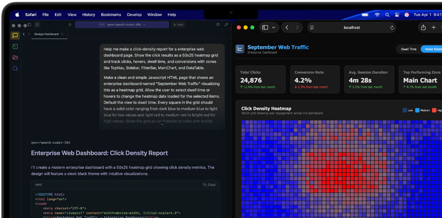This screenshot has height=218, width=442.
Task: Select the Top Performing Zone card
Action: pyautogui.click(x=420, y=79)
